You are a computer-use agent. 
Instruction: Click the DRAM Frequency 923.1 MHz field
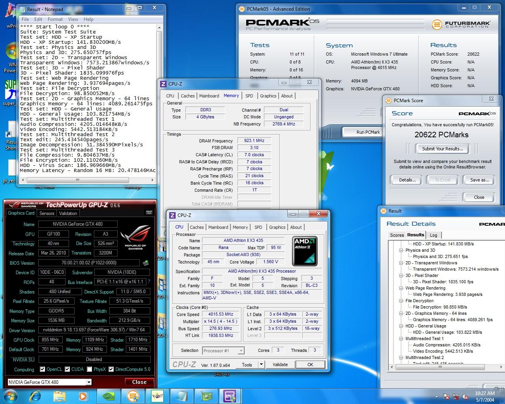(x=254, y=140)
